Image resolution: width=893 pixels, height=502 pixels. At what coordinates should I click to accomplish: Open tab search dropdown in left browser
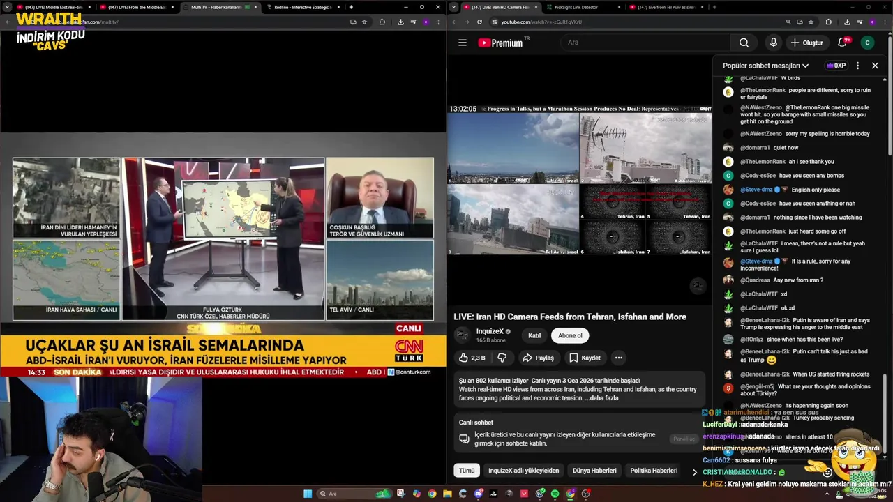tap(6, 7)
